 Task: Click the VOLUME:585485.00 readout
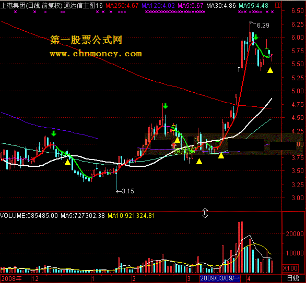(29, 216)
